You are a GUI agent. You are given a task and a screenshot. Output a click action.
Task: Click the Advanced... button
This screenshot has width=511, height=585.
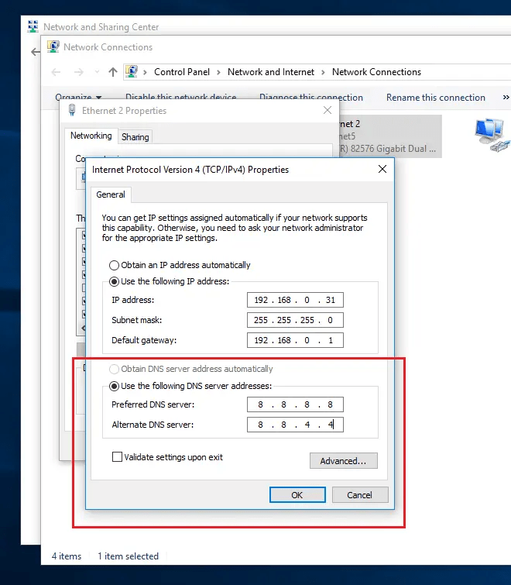343,461
